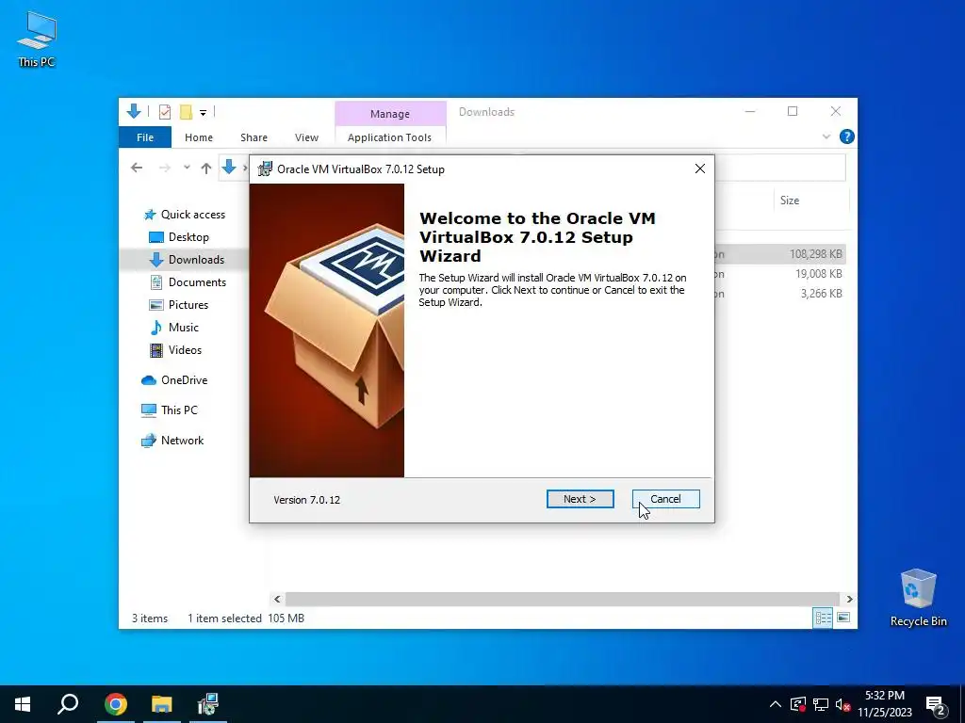Click the VirtualBox installer taskbar icon
Viewport: 965px width, 723px height.
pyautogui.click(x=208, y=704)
